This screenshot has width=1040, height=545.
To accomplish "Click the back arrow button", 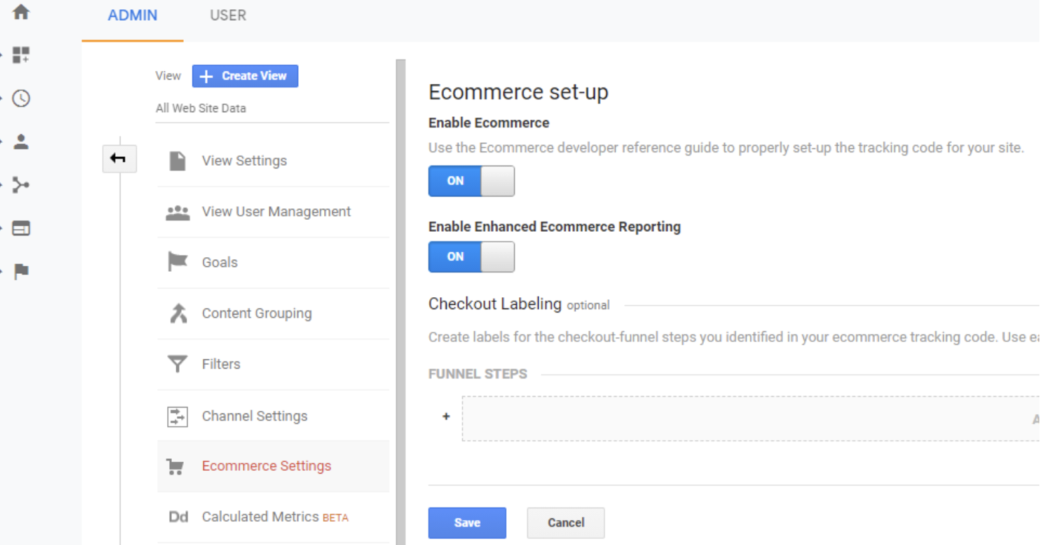I will (x=119, y=158).
